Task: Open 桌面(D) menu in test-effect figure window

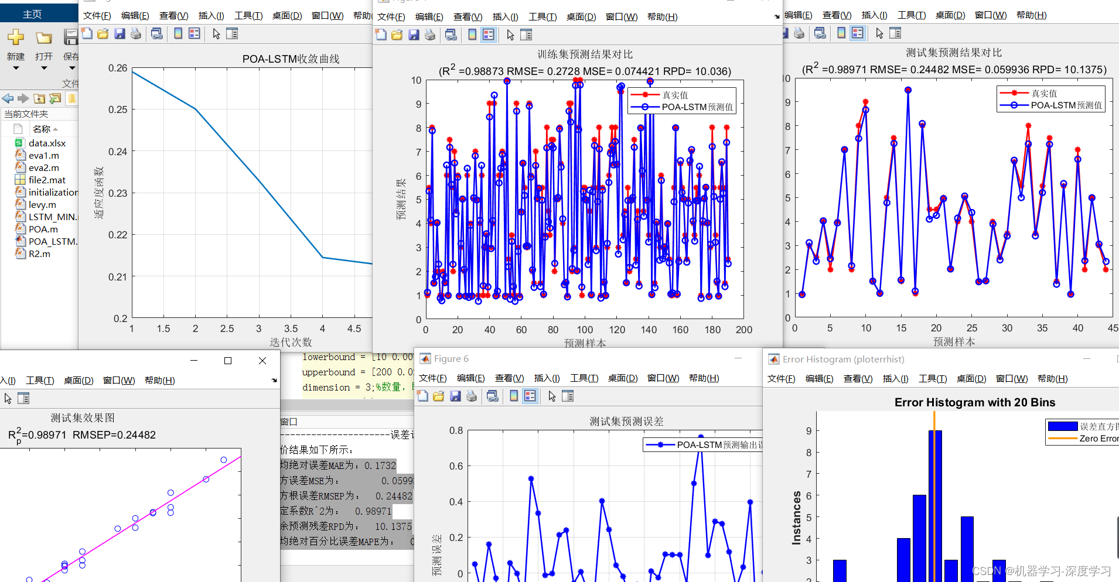Action: point(79,380)
